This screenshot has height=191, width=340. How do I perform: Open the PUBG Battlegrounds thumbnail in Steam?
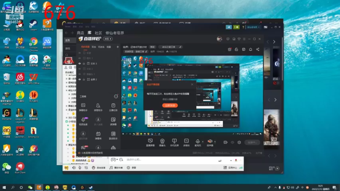272,129
